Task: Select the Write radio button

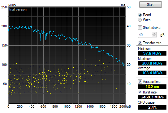Action: 140,20
